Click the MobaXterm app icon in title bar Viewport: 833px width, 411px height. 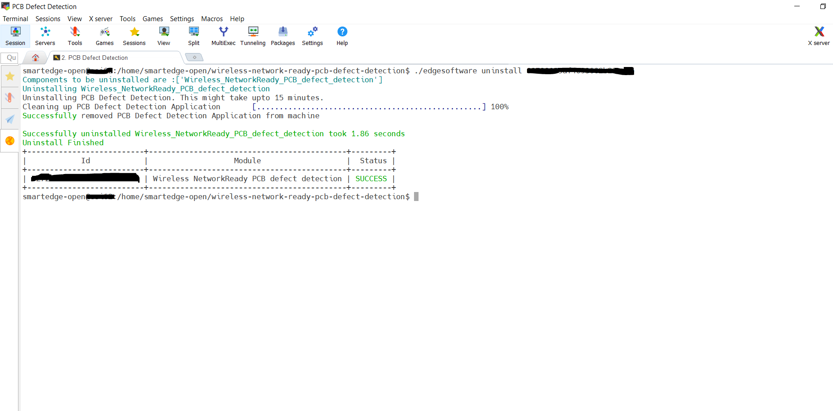(x=5, y=6)
